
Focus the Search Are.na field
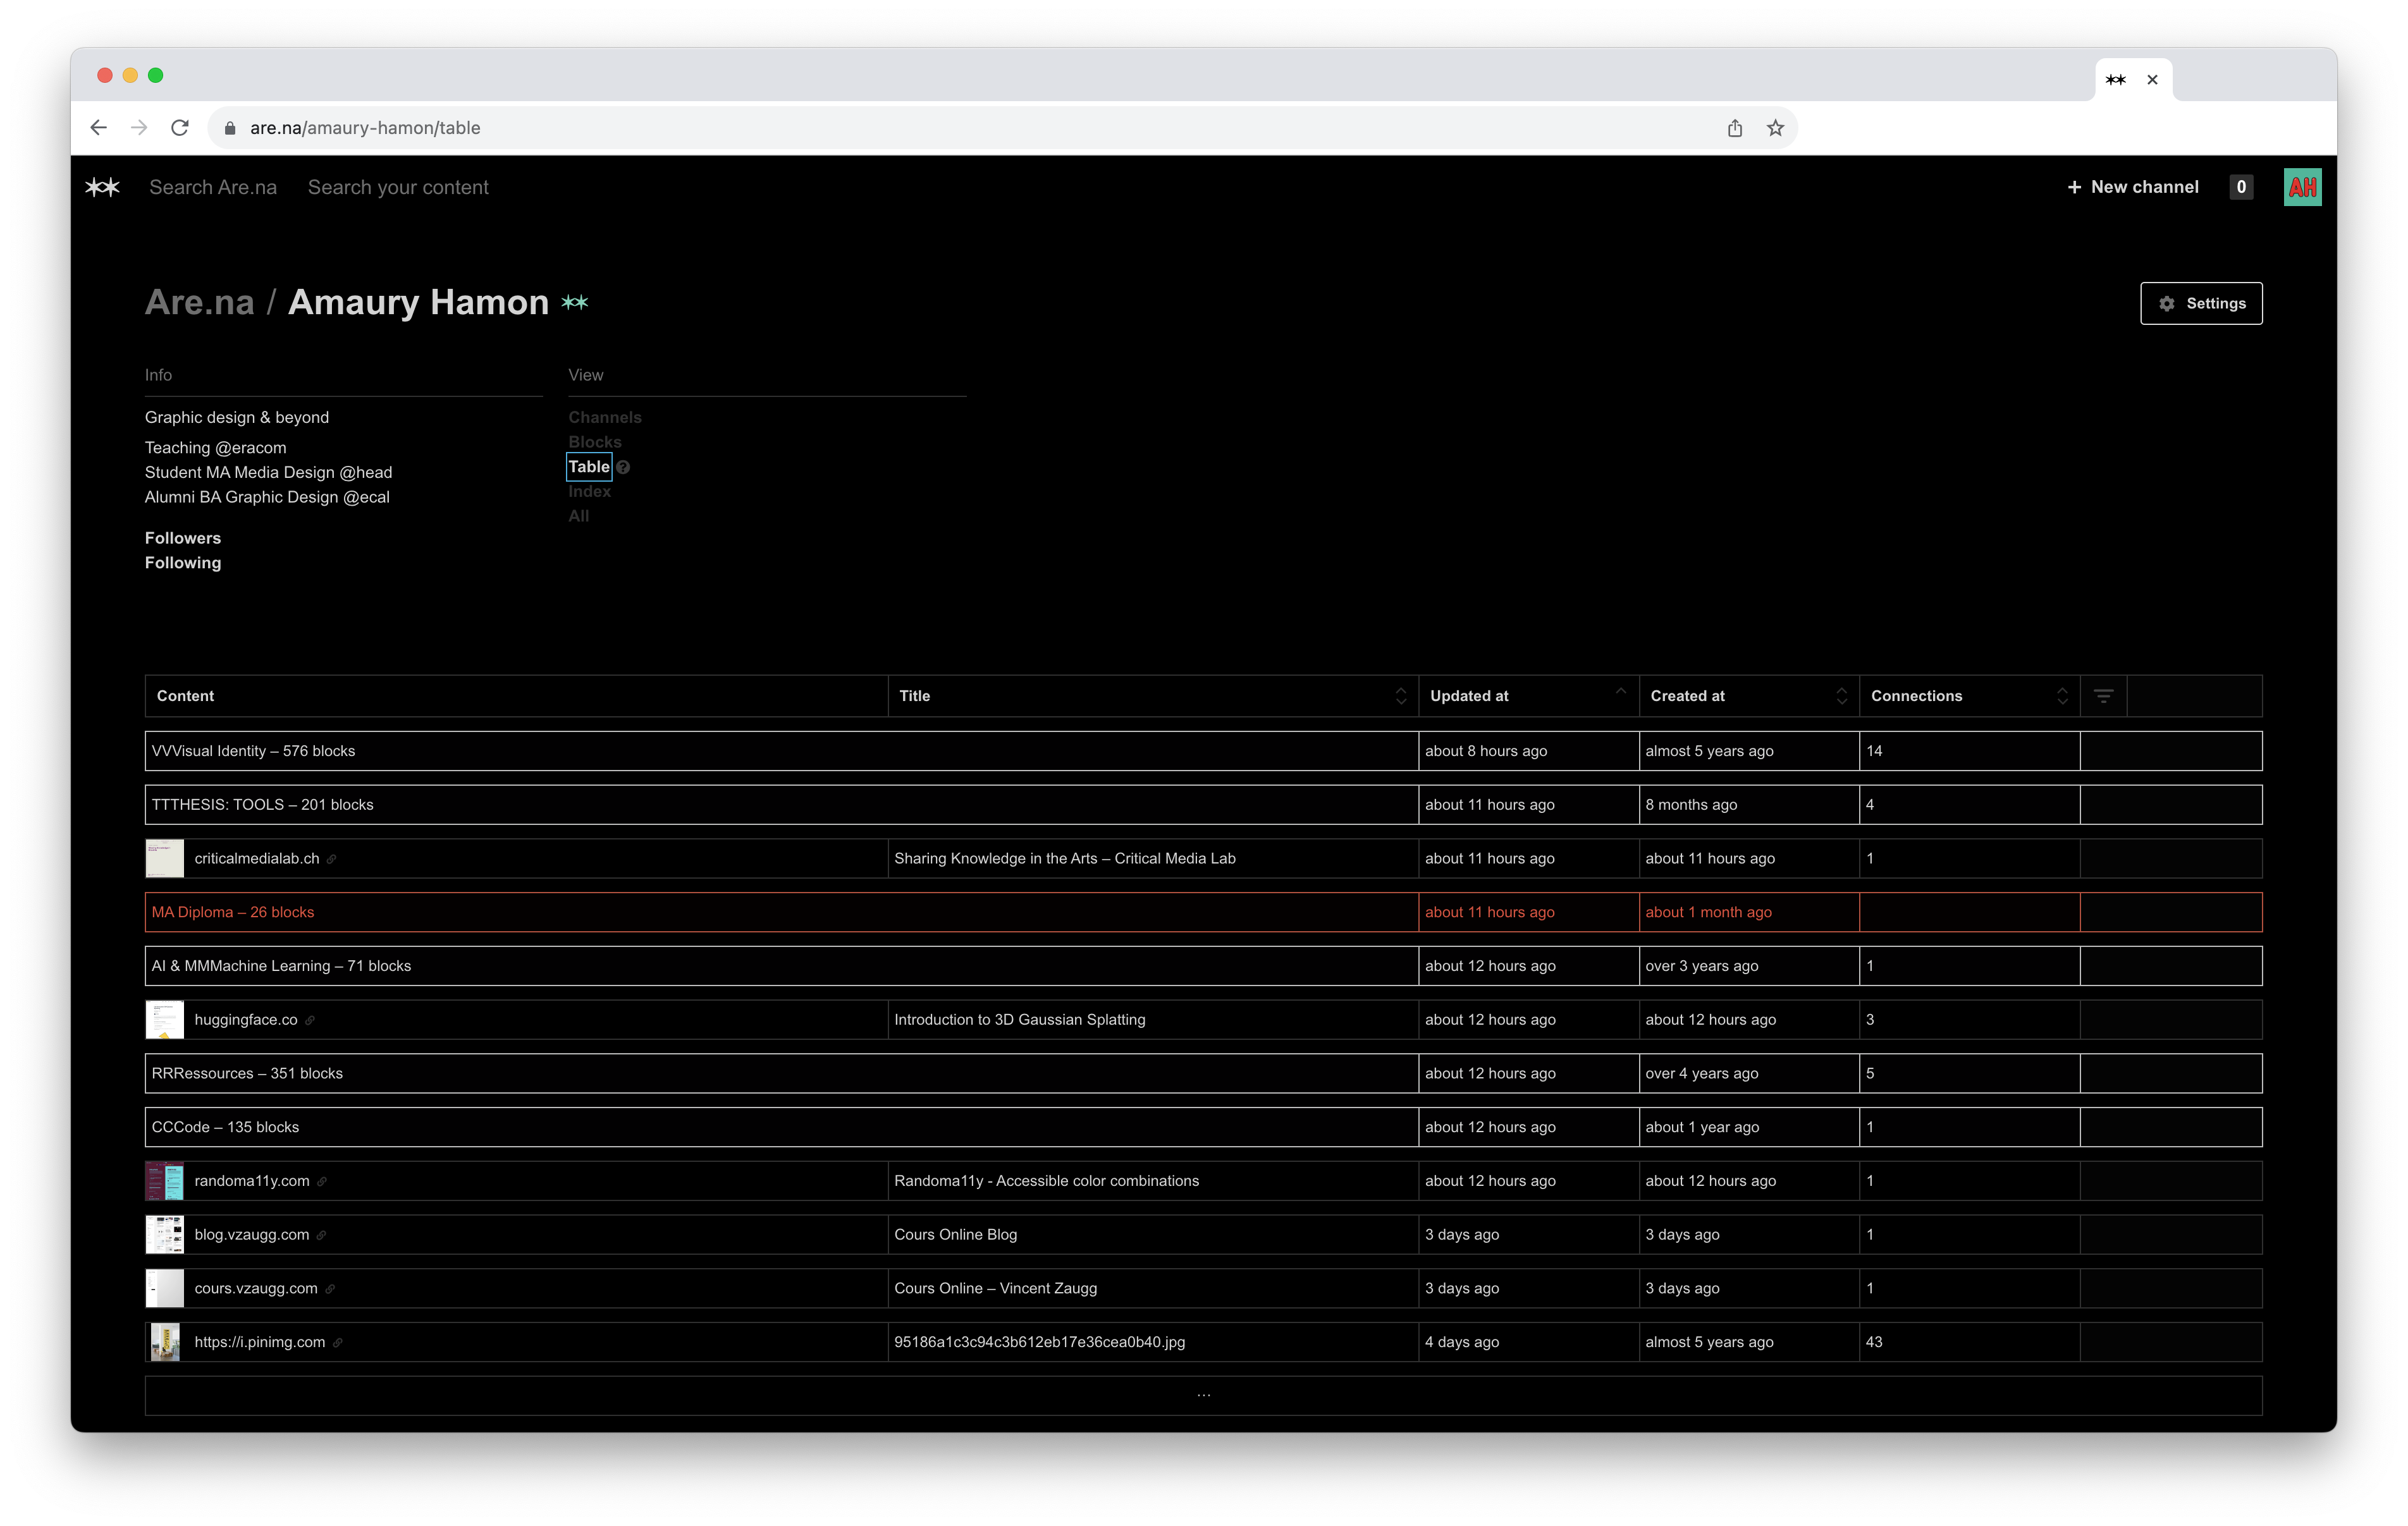[213, 187]
